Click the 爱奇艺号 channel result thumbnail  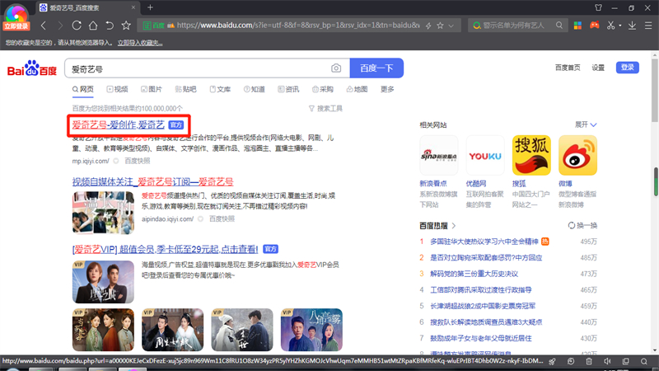click(103, 213)
